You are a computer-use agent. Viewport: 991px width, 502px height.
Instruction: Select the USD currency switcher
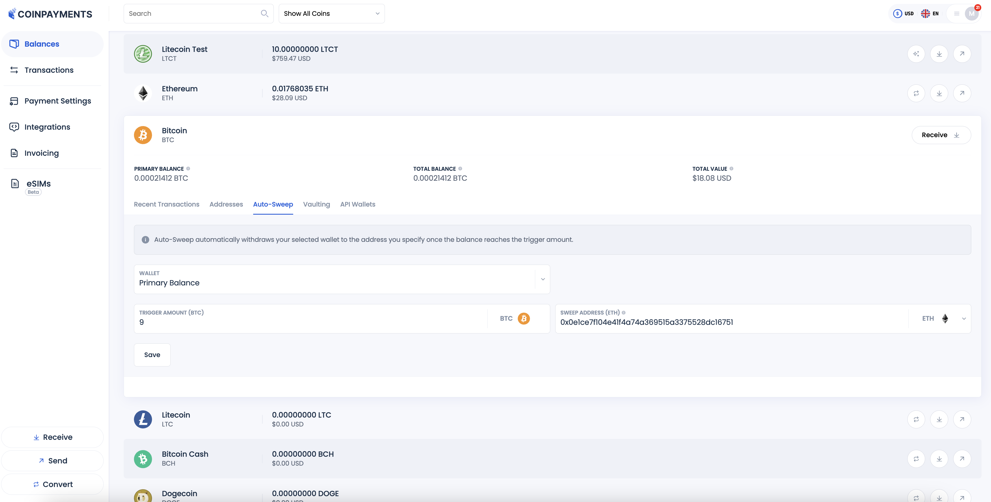(903, 13)
